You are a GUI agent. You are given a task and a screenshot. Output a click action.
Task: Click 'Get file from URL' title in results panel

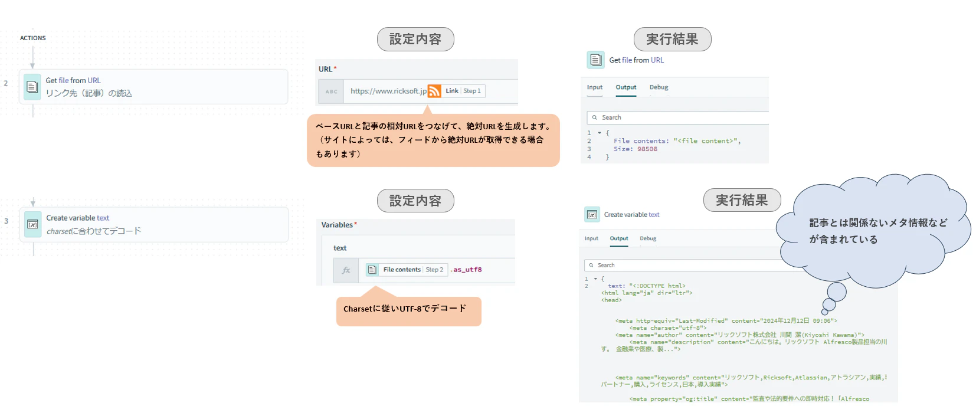tap(637, 60)
